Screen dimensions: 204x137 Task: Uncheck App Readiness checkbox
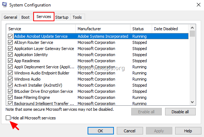coord(10,61)
